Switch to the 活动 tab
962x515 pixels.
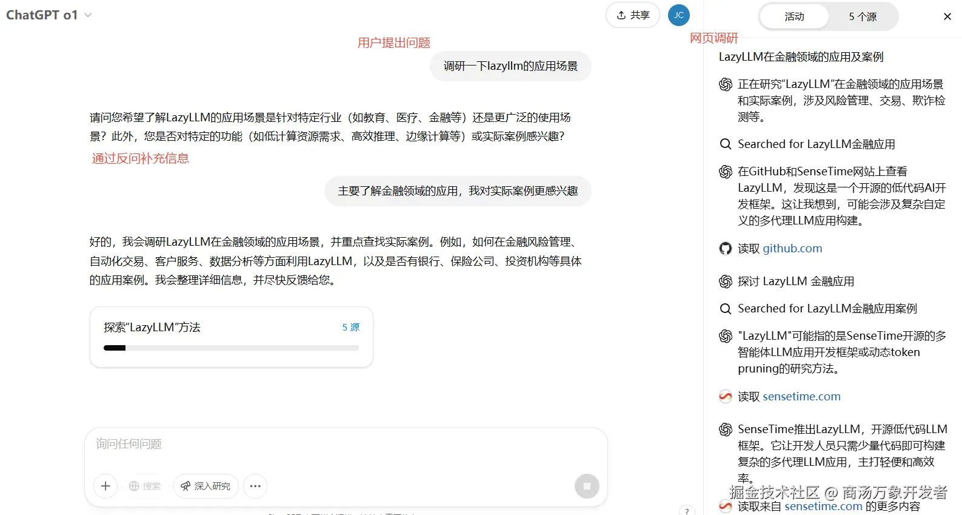794,16
